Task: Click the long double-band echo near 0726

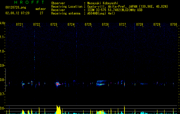Action: click(x=101, y=83)
